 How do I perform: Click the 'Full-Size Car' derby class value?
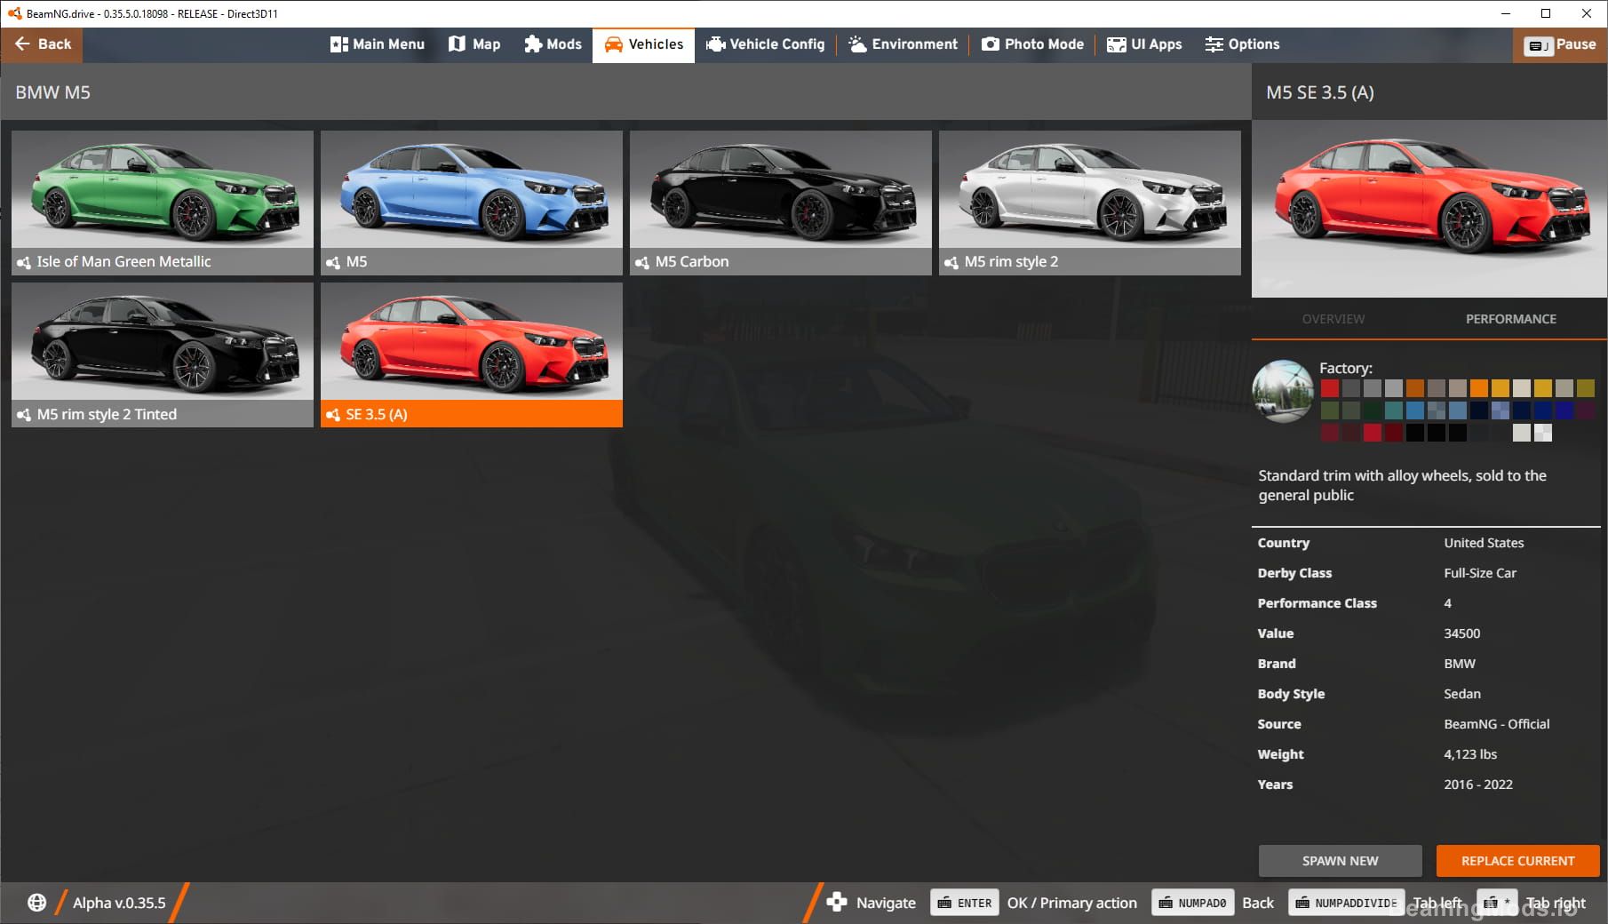click(x=1480, y=573)
